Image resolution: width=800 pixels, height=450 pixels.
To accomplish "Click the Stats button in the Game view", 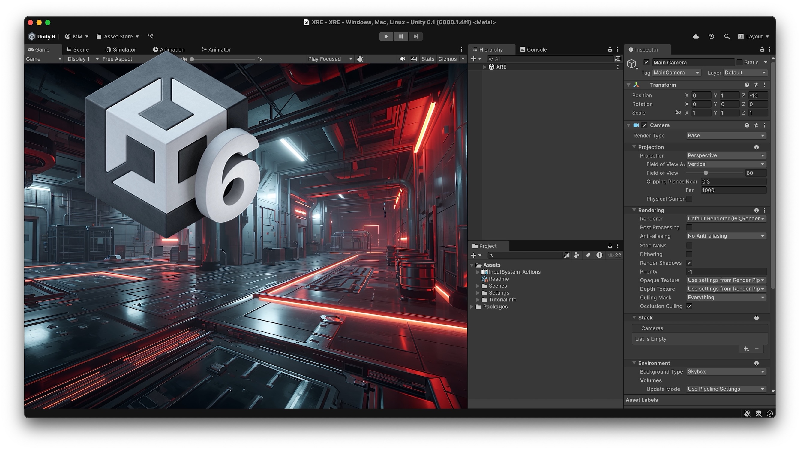I will point(428,59).
